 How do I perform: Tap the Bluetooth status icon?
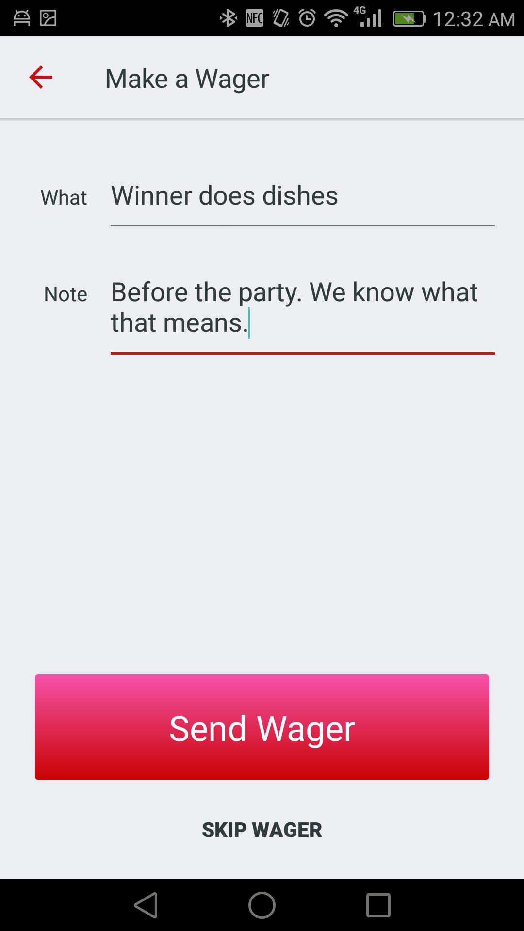click(x=228, y=18)
